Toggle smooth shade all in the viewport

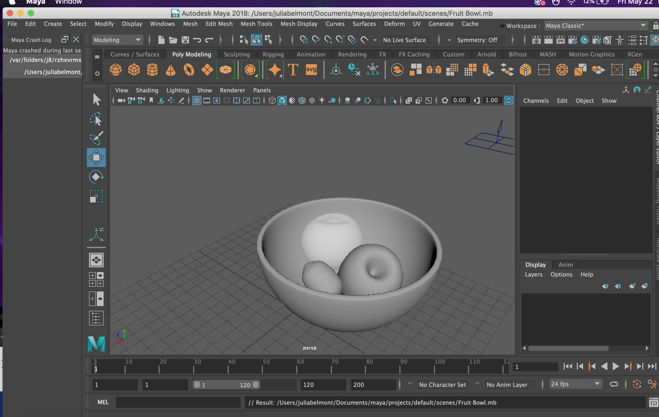(x=282, y=101)
